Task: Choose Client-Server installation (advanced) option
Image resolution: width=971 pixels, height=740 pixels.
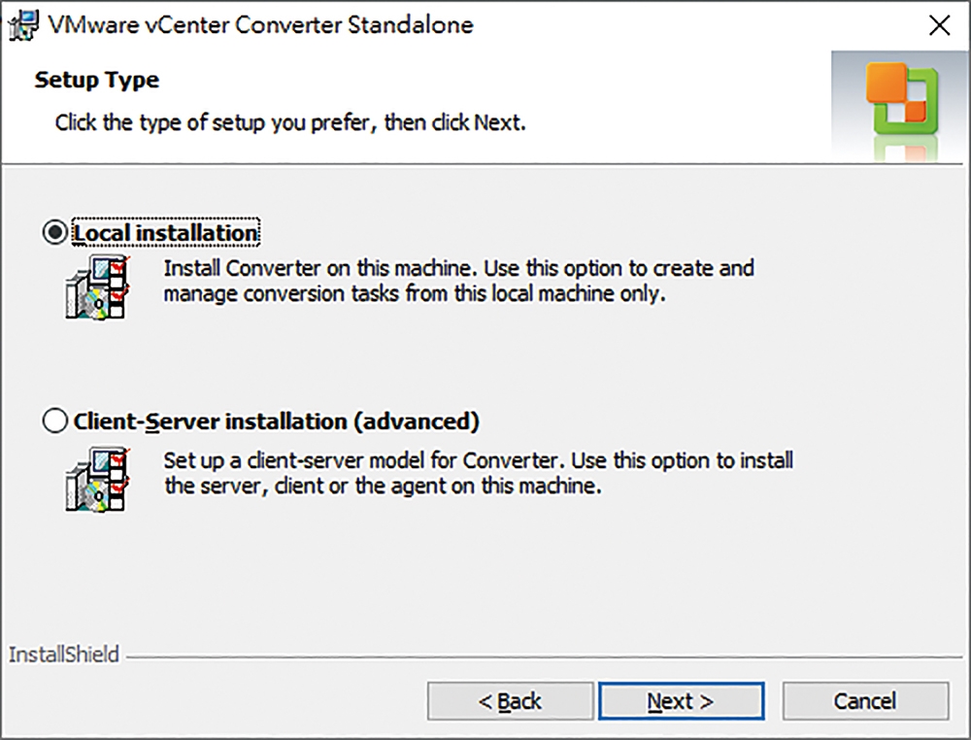Action: [x=55, y=421]
